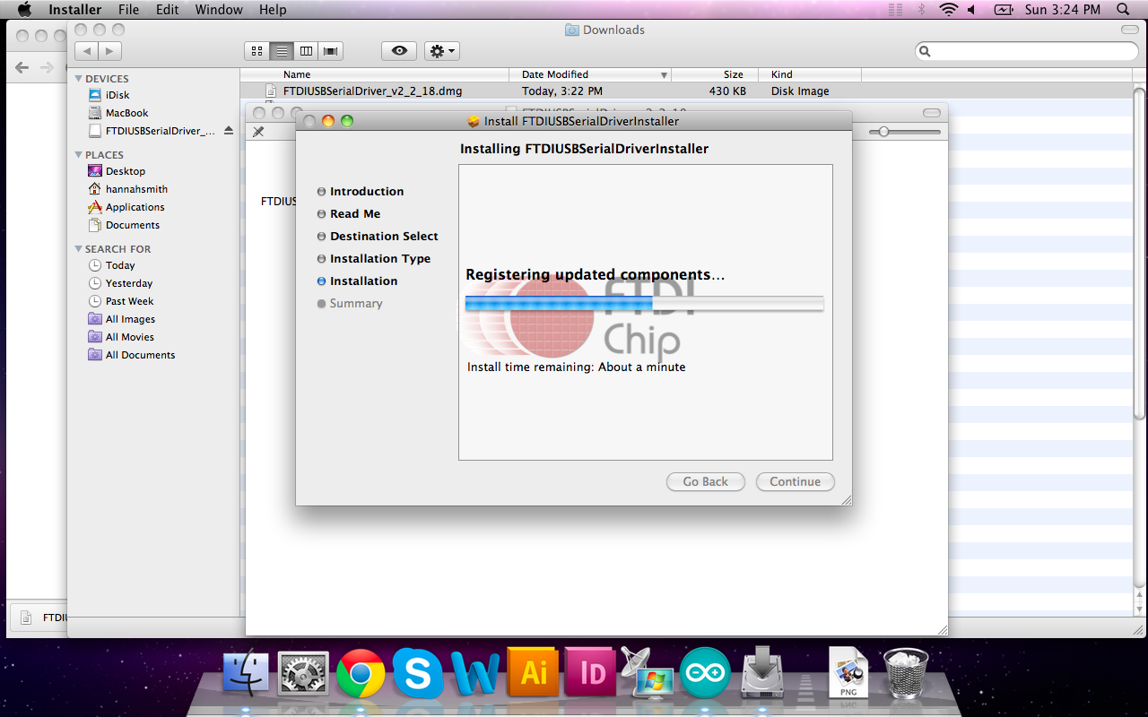Image resolution: width=1148 pixels, height=717 pixels.
Task: Open the Finder Action gear menu
Action: tap(442, 51)
